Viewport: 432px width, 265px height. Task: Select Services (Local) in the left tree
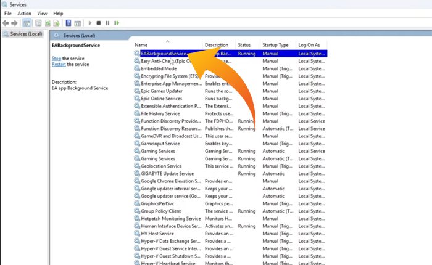(25, 33)
